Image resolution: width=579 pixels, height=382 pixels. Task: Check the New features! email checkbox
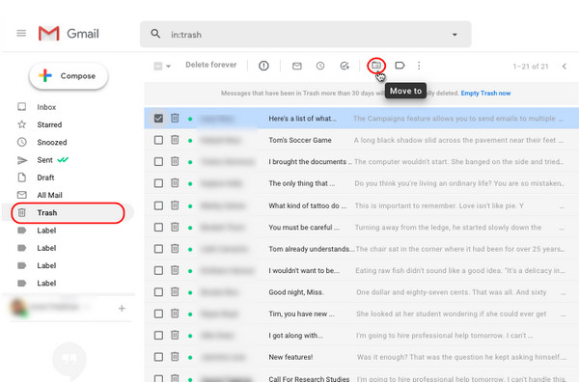(158, 357)
